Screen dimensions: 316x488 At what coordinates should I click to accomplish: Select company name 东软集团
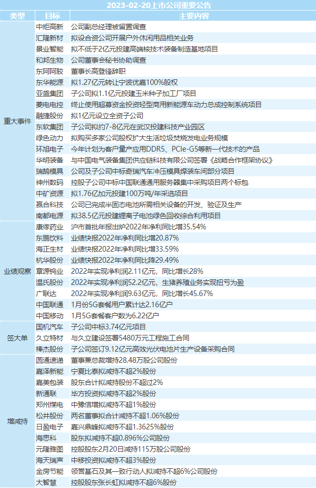point(49,127)
